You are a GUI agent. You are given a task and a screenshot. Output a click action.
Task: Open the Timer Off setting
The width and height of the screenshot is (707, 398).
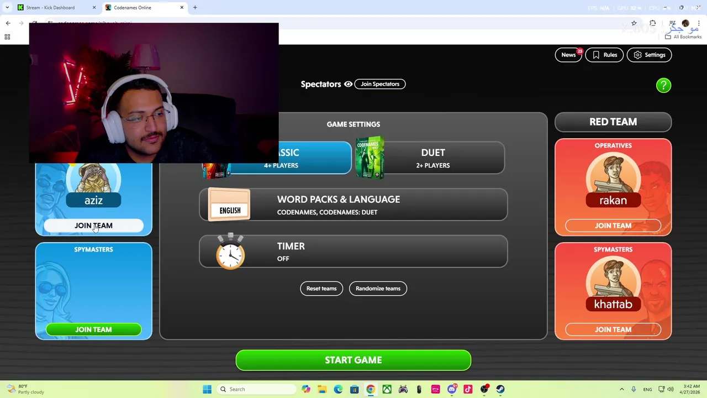point(353,252)
